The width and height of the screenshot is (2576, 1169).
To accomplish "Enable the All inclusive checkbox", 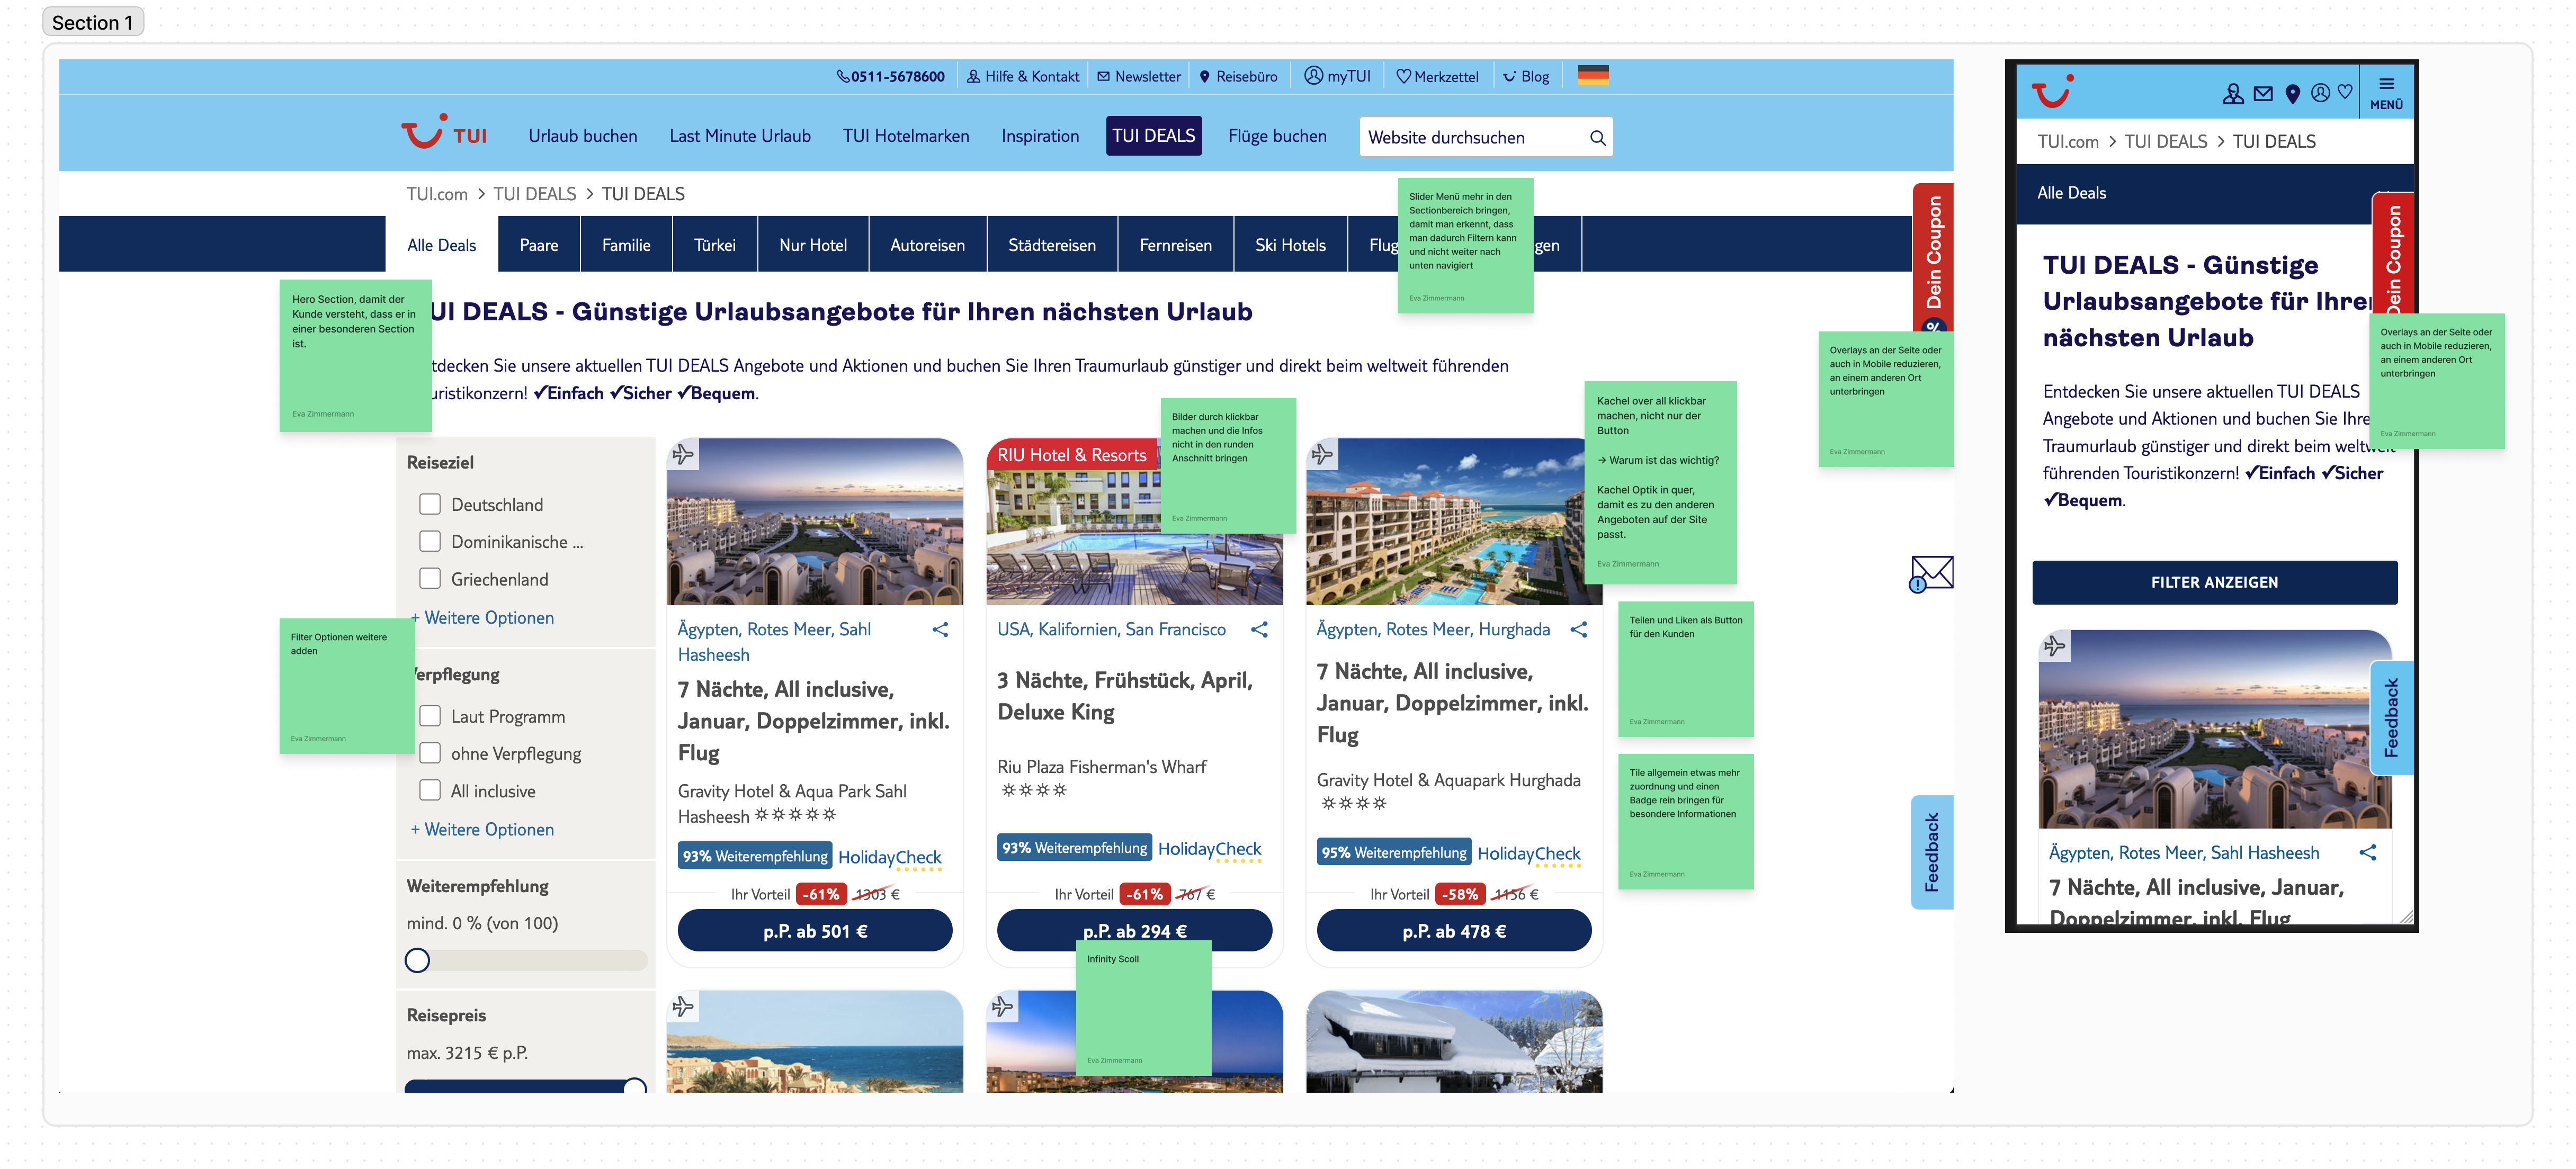I will tap(430, 790).
